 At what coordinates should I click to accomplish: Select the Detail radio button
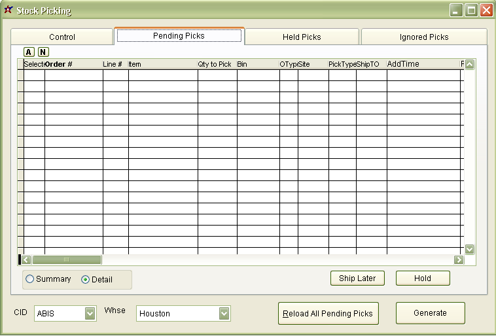click(x=85, y=280)
